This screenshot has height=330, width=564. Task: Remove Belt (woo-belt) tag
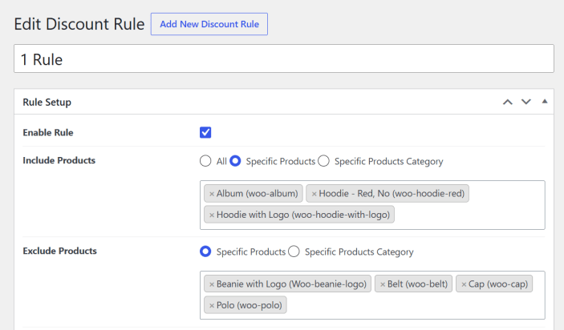[x=383, y=284]
